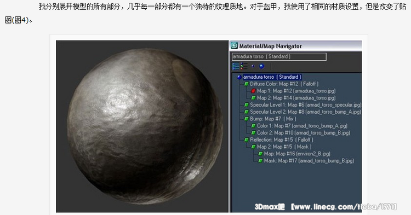Screen dimensions: 411x215
Task: Select View List toolbar icon
Action: 236,66
